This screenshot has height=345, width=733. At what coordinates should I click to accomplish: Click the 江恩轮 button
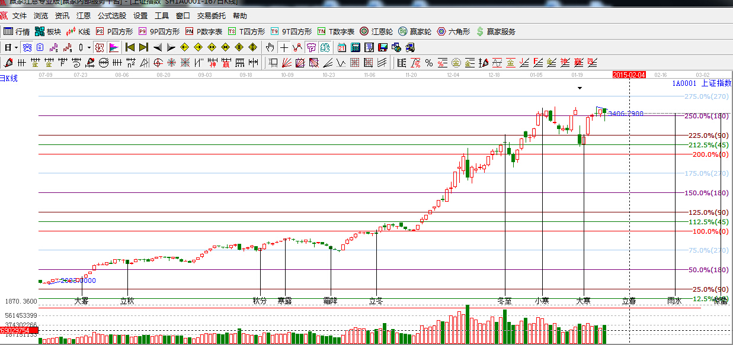376,31
